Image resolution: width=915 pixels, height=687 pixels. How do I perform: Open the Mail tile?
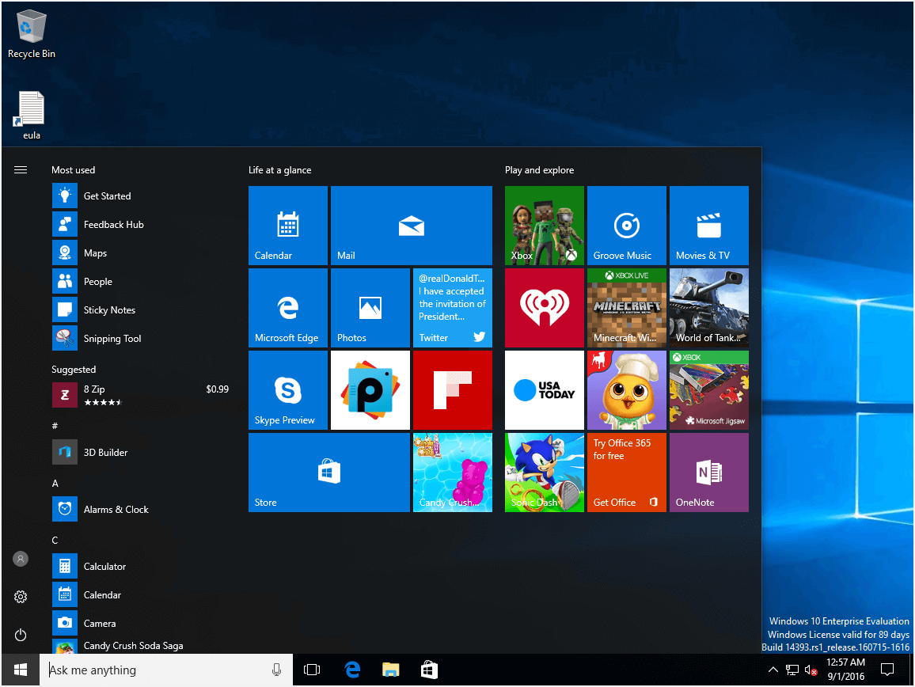click(x=411, y=226)
